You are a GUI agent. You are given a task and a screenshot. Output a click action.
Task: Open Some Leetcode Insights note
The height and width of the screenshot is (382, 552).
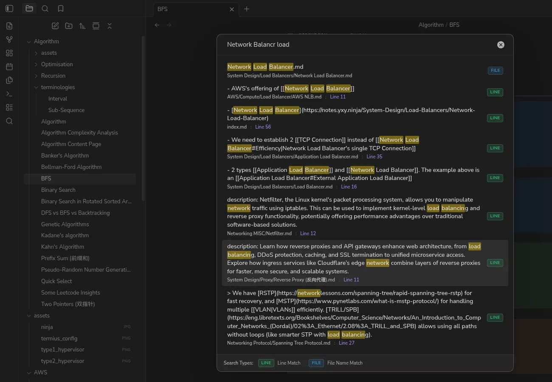[x=70, y=293]
